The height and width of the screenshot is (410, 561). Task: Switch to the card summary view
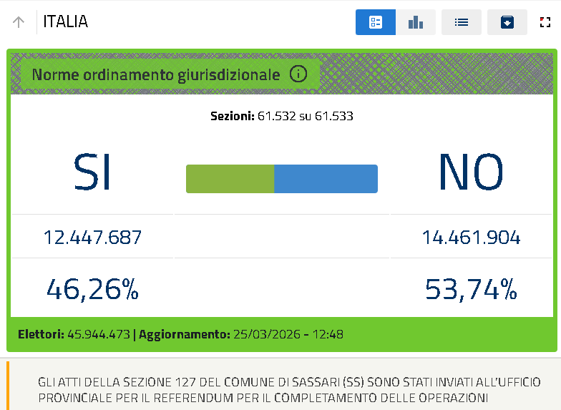(375, 22)
